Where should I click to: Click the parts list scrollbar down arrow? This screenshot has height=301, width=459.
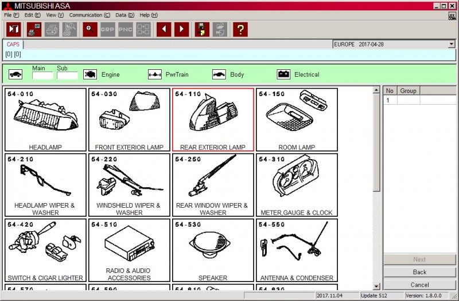(x=376, y=286)
